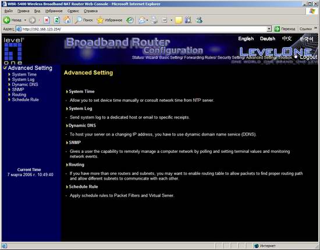
Task: Click the yellow note toolbar icon
Action: click(x=179, y=20)
